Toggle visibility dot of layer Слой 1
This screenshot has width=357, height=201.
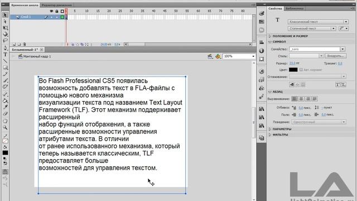(x=51, y=17)
